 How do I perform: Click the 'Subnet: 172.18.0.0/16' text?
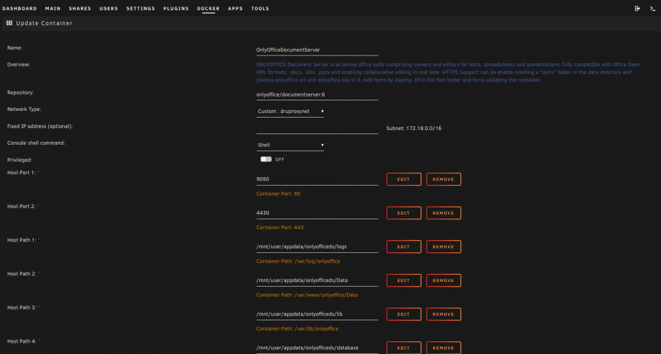(414, 128)
